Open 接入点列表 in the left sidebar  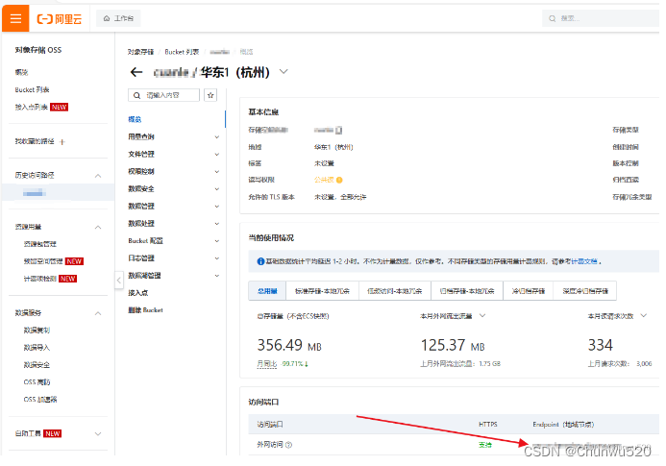32,107
